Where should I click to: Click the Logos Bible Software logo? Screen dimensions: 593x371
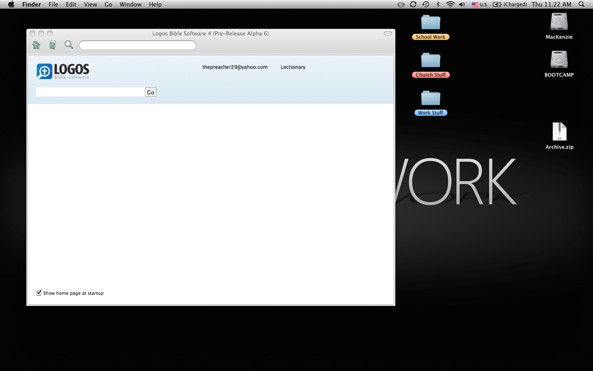63,71
